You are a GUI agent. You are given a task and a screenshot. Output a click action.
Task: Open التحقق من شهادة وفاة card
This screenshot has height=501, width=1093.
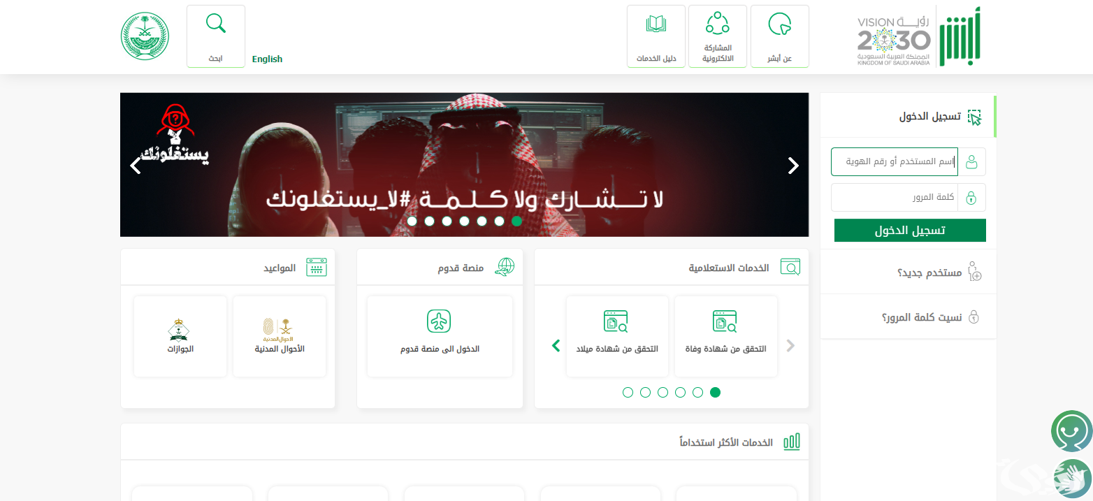click(x=725, y=336)
